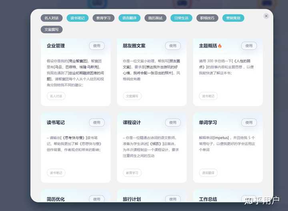Click 读书笔记 tag at bottom of 读书笔记 card

point(56,173)
